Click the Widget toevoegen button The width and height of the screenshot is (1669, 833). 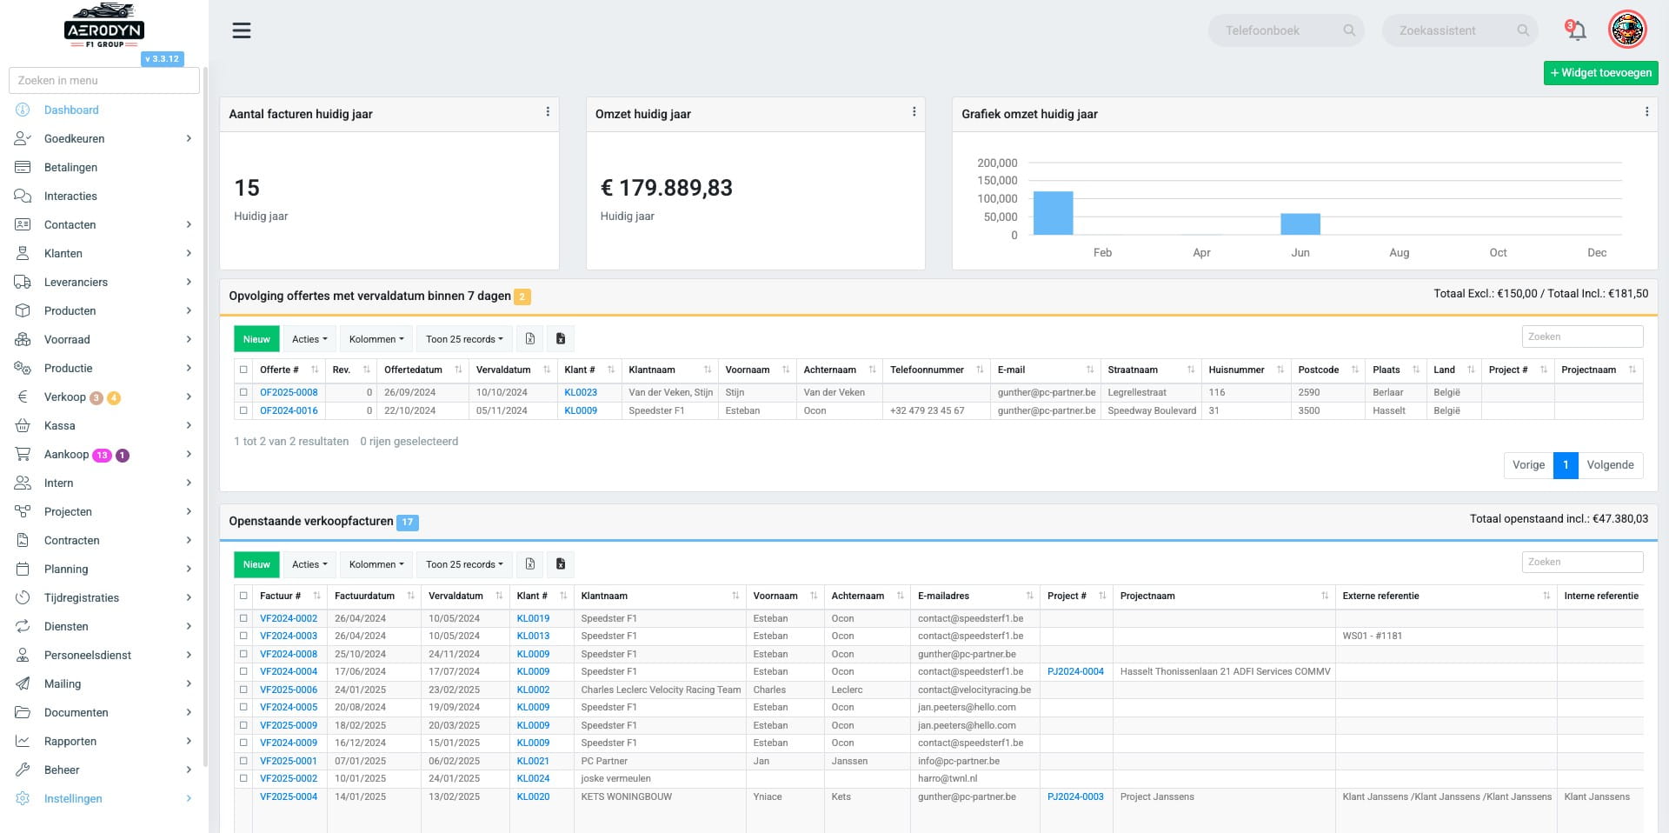coord(1600,73)
